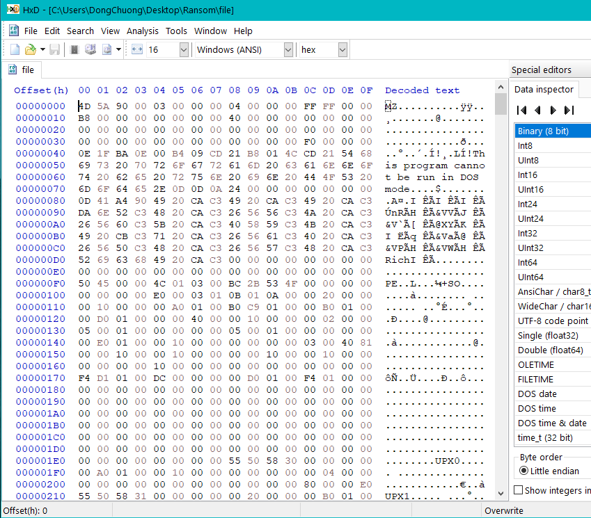591x518 pixels.
Task: Select the Double (float64) row
Action: (553, 350)
